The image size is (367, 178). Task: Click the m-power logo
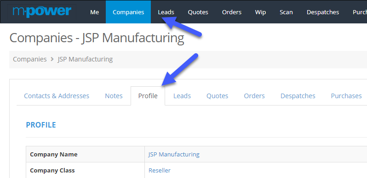coord(42,11)
